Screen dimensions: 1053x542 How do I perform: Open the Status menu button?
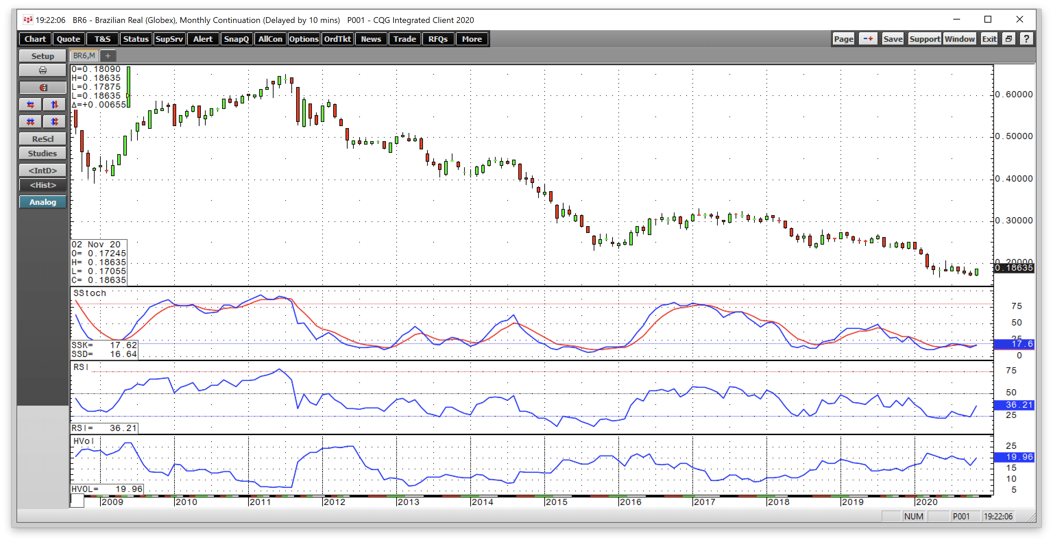(x=136, y=39)
